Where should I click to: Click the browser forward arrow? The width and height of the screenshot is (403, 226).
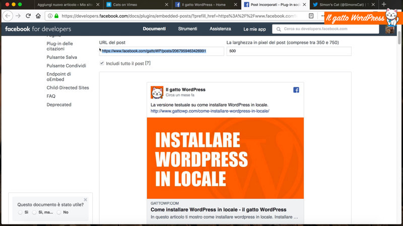coord(18,16)
